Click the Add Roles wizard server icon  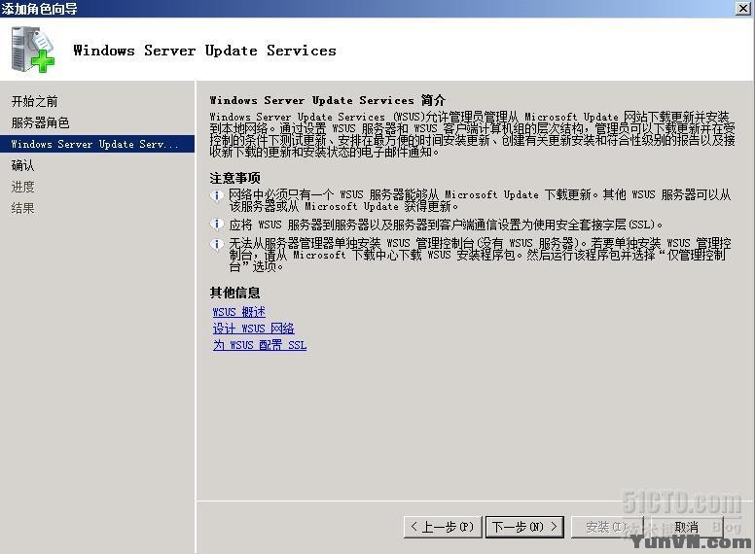pos(32,50)
